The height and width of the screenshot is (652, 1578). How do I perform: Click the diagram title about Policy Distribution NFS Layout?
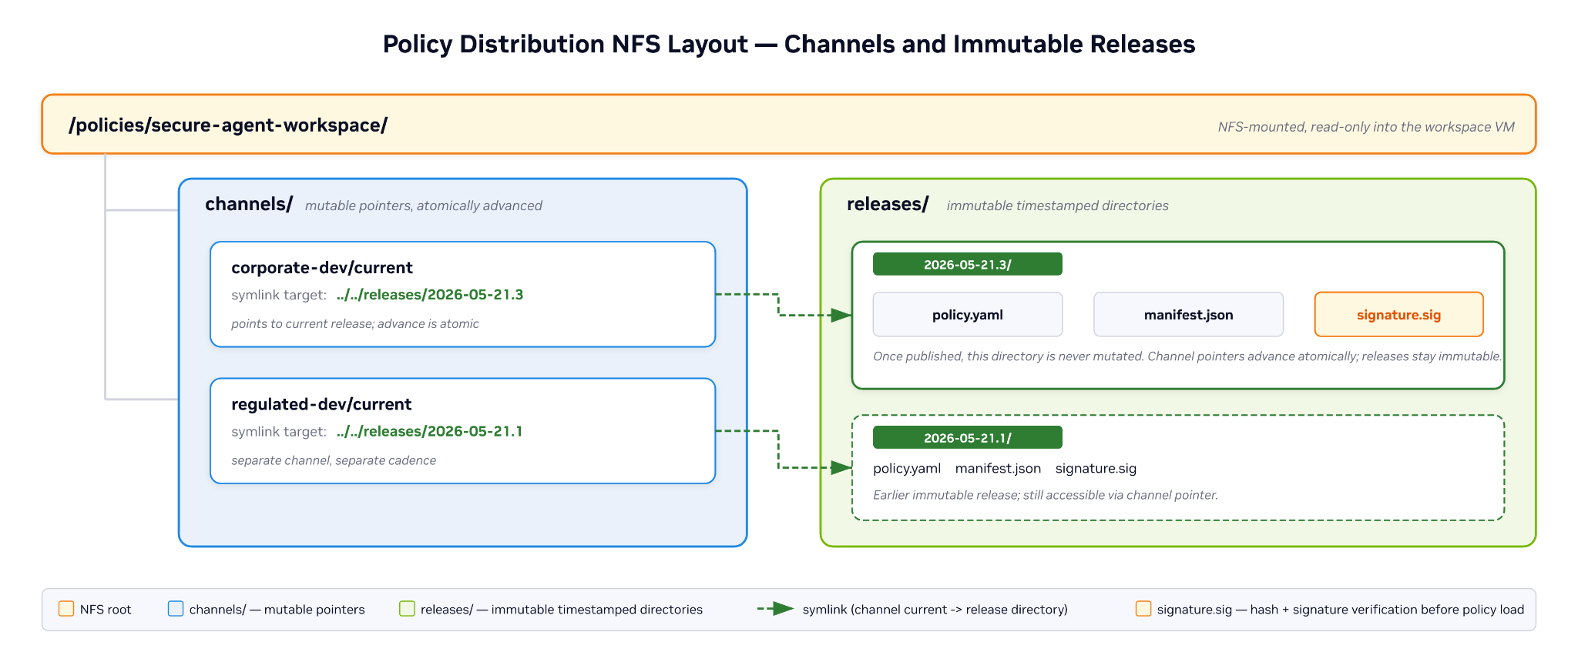pos(788,44)
